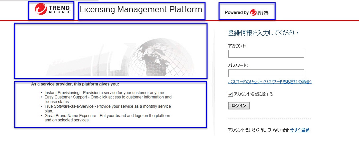Image resolution: width=359 pixels, height=146 pixels.
Task: Focus the アカウント input field
Action: (266, 54)
